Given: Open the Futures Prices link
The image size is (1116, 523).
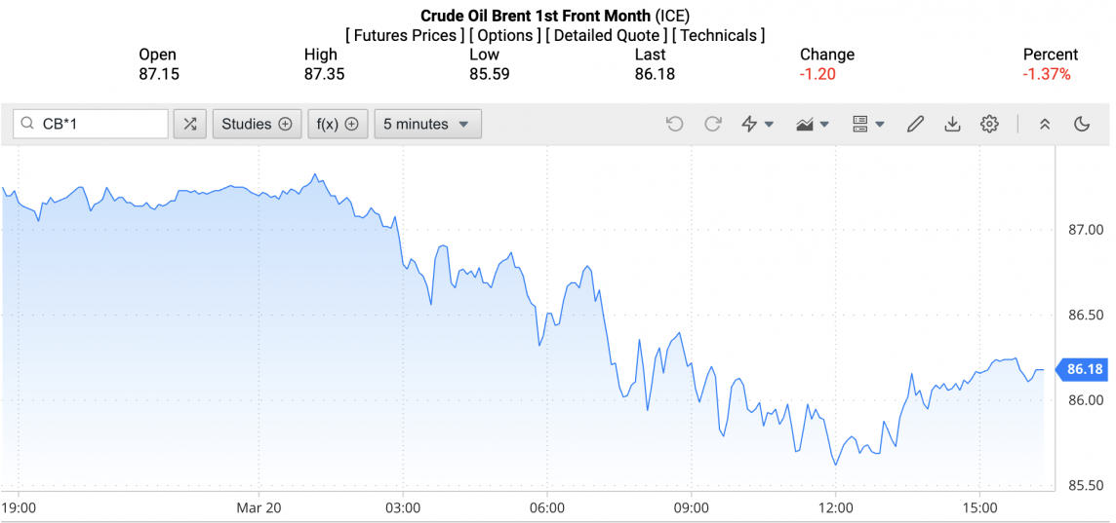Looking at the screenshot, I should 405,35.
